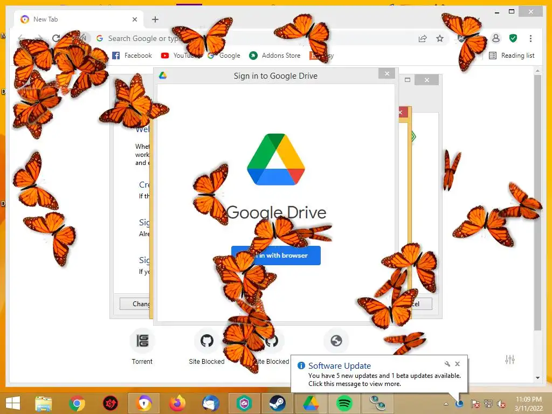Close the background window behind Drive dialog
The image size is (552, 414).
click(x=427, y=80)
